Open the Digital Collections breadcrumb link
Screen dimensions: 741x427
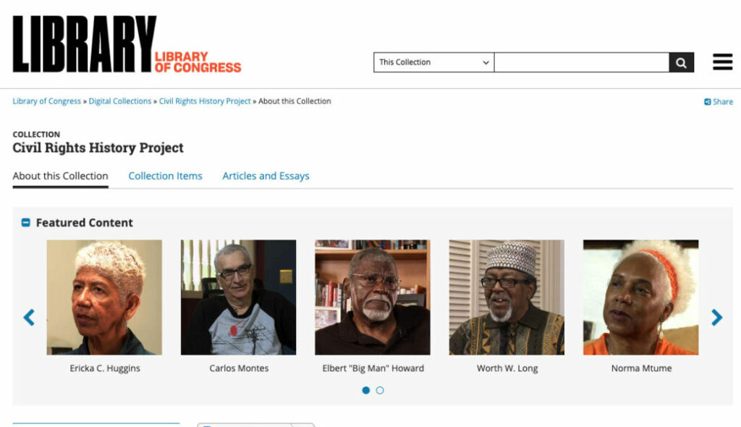[x=120, y=101]
